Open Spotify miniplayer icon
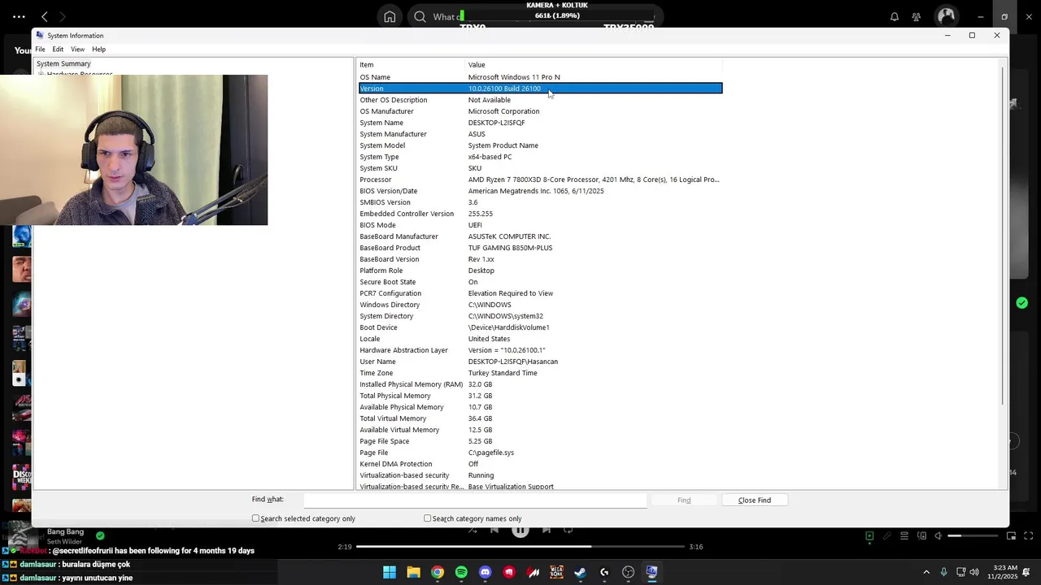The image size is (1041, 585). (x=1011, y=536)
